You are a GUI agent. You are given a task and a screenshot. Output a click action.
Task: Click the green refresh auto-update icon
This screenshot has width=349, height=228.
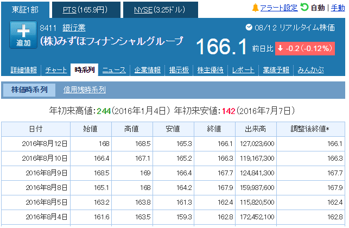[304, 7]
